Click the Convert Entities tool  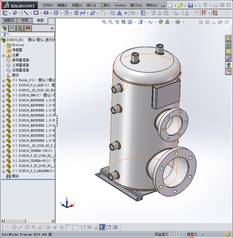pos(143,13)
